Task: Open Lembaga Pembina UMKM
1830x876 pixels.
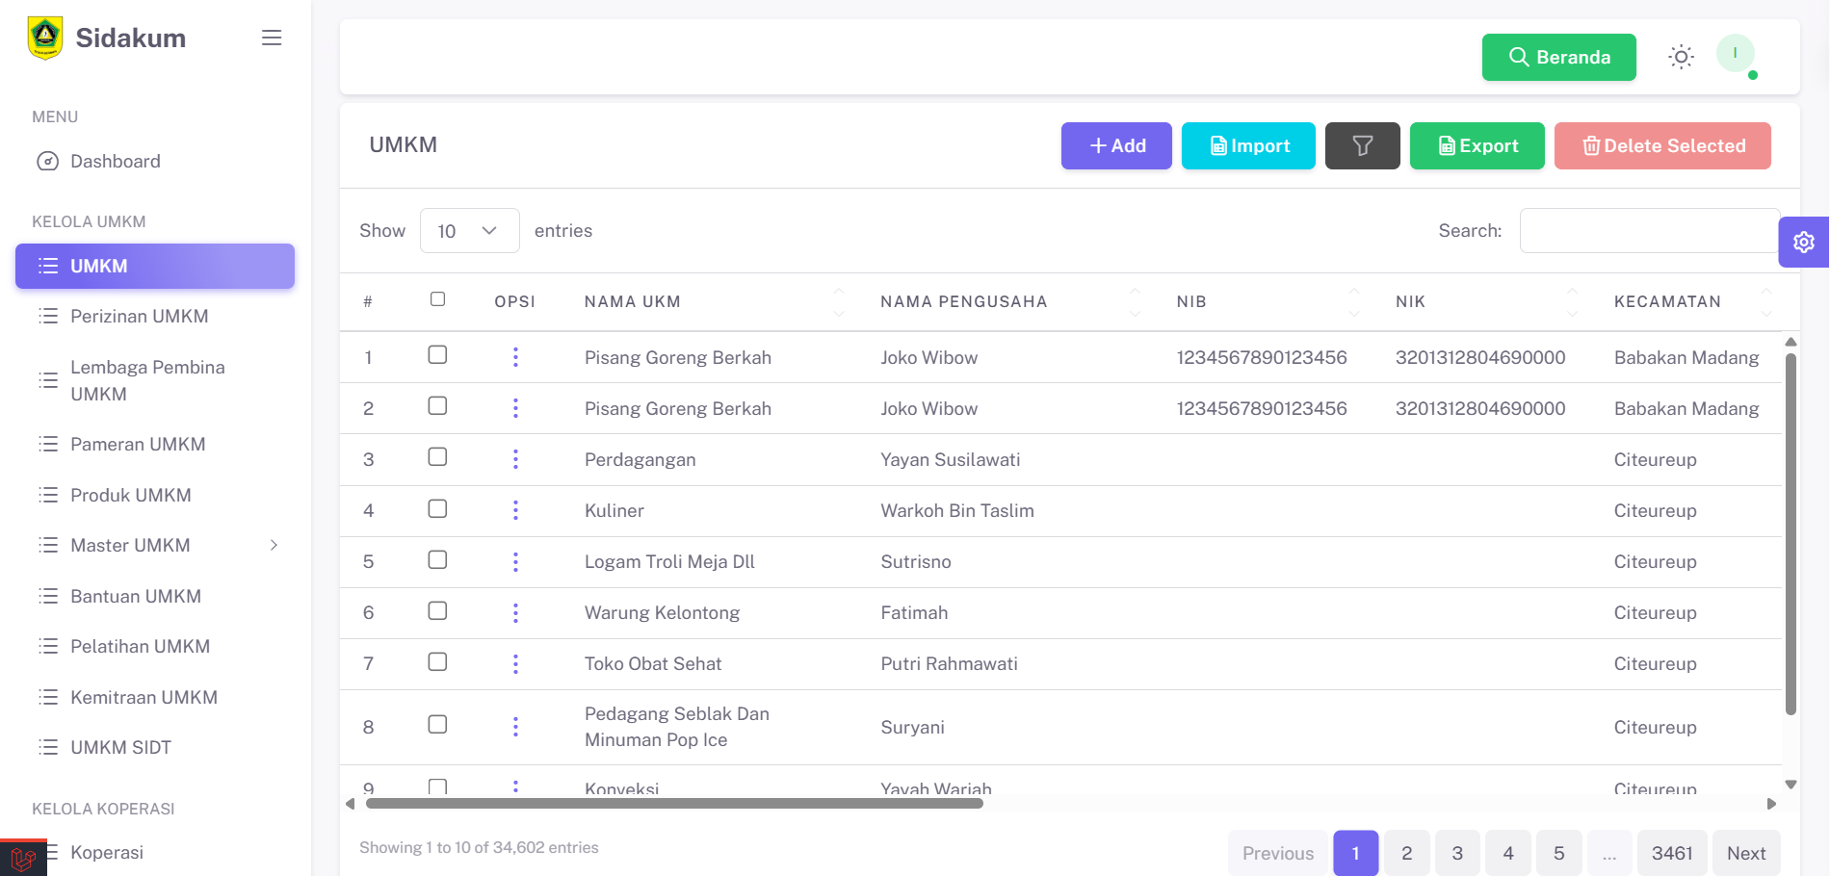Action: coord(155,380)
